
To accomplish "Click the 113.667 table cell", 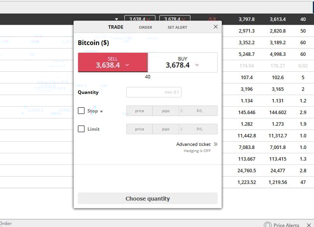I will pyautogui.click(x=247, y=159).
